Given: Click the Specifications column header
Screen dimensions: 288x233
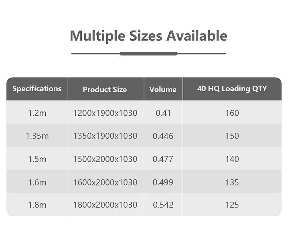Looking at the screenshot, I should click(37, 89).
